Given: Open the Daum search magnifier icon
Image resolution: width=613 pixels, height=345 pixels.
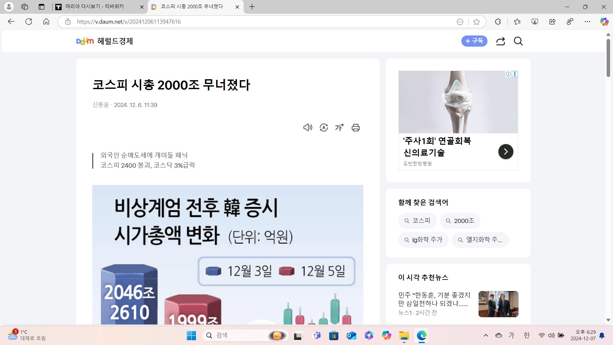Looking at the screenshot, I should coord(518,41).
